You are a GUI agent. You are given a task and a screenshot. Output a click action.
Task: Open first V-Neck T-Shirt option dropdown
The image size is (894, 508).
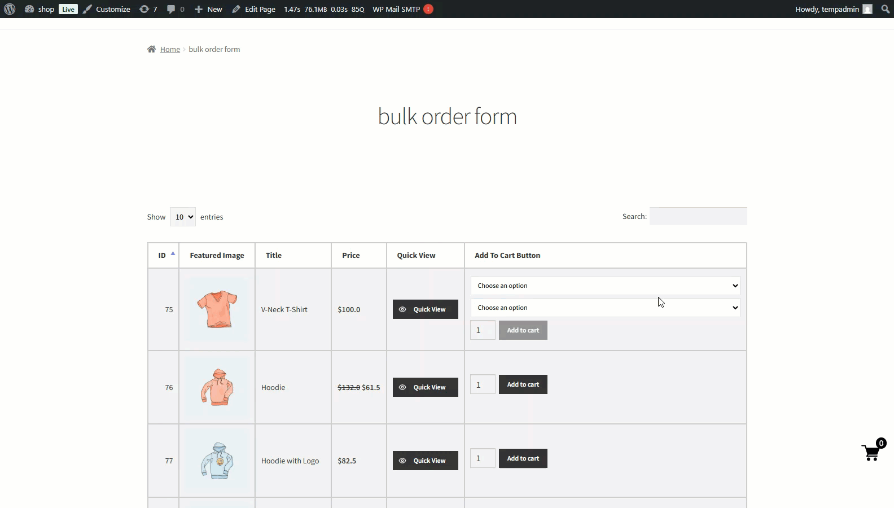point(605,286)
